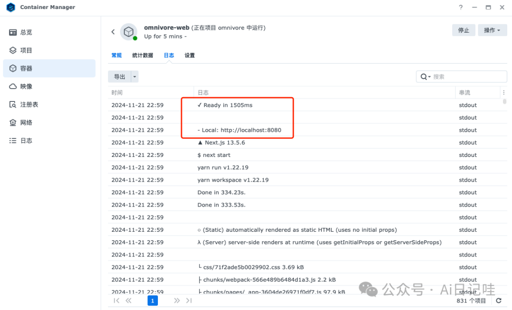Switch to the 统计数据 tab
512x310 pixels.
coord(143,55)
